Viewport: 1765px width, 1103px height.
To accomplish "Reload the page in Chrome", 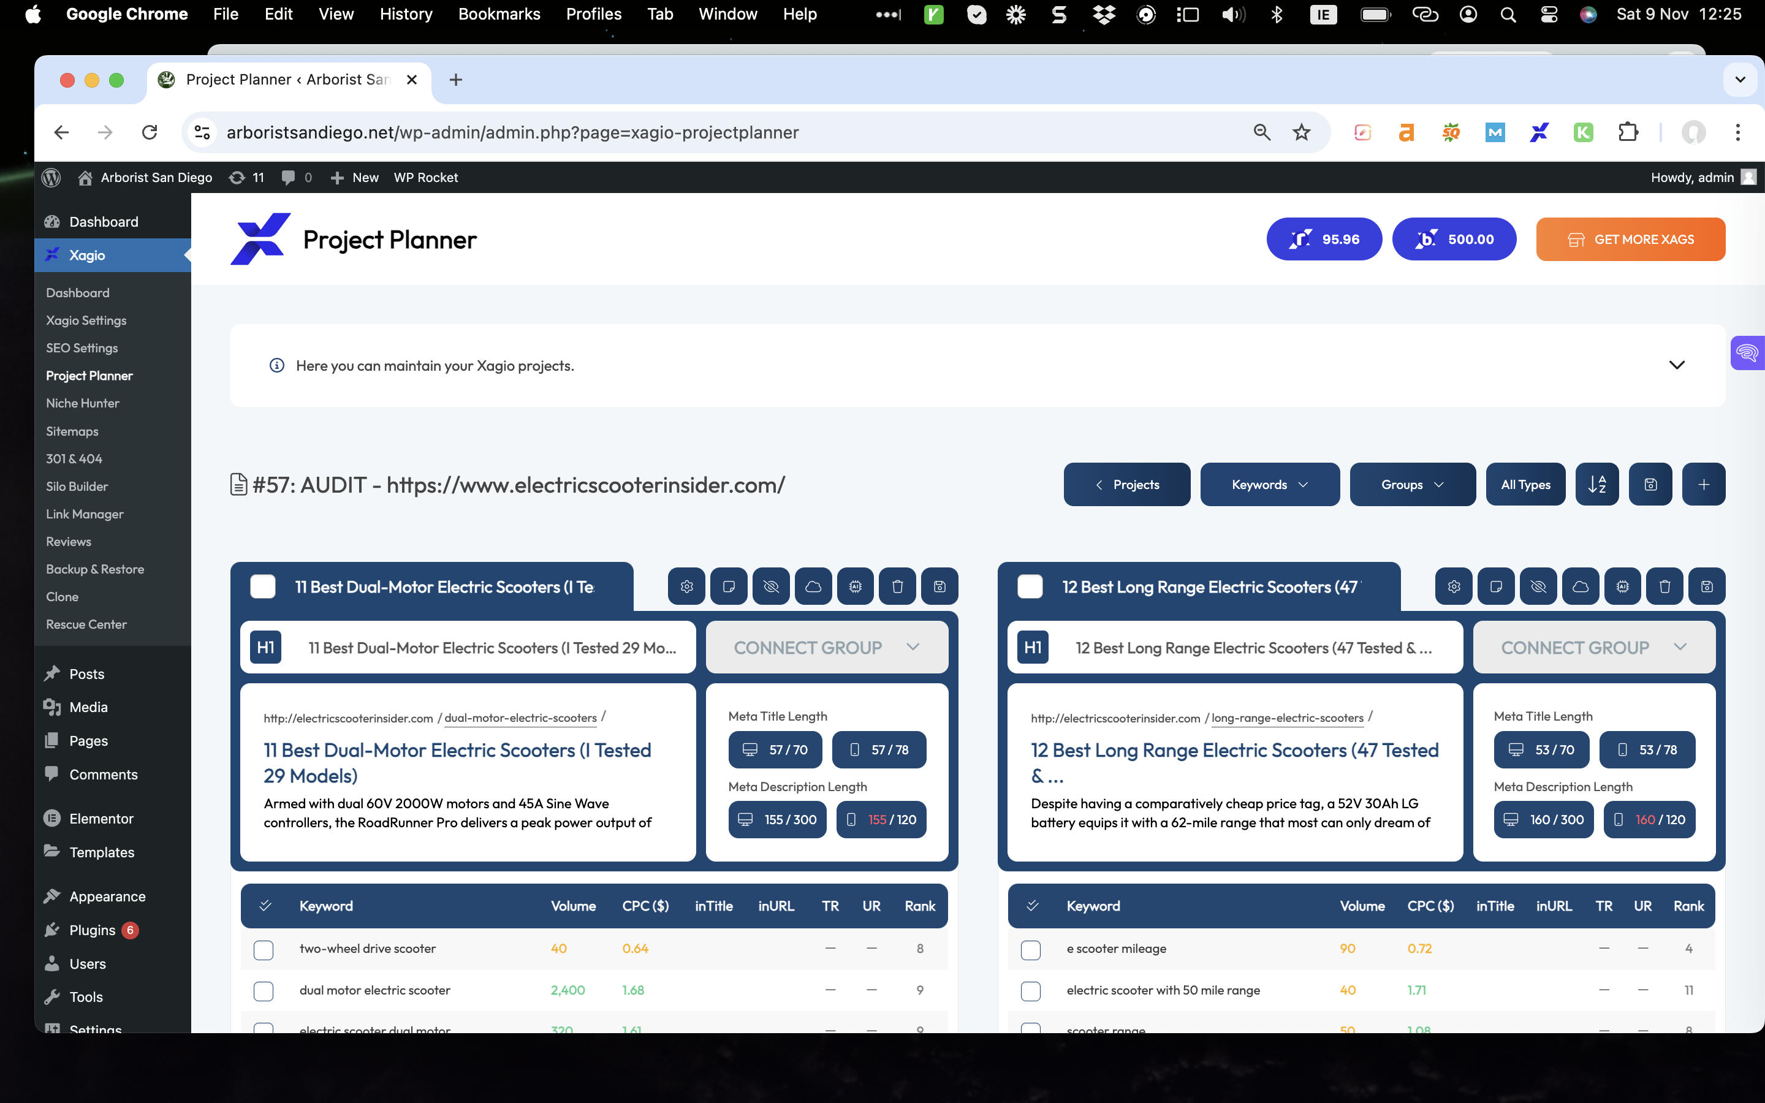I will (150, 133).
